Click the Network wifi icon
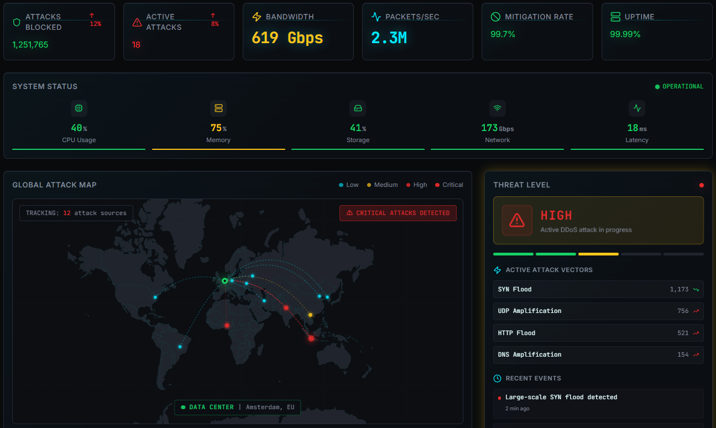The width and height of the screenshot is (716, 428). pyautogui.click(x=497, y=108)
